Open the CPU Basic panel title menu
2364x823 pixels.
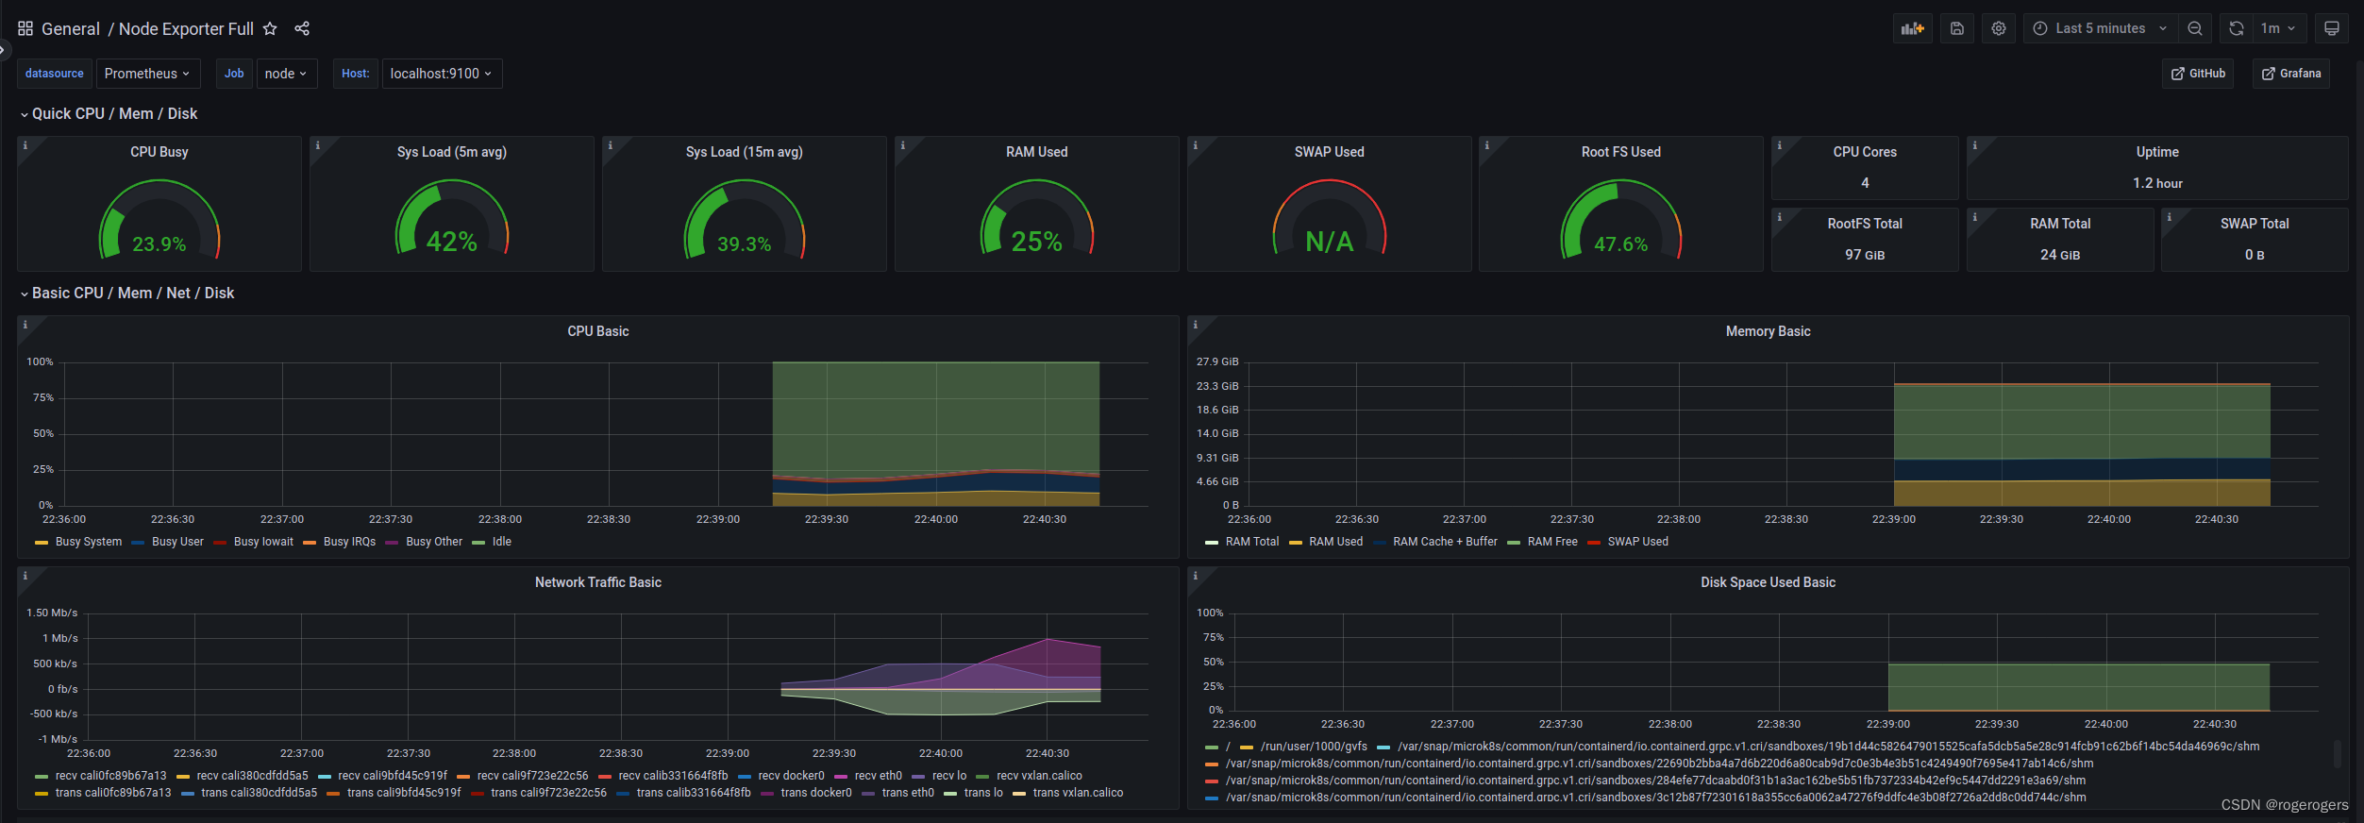click(598, 331)
